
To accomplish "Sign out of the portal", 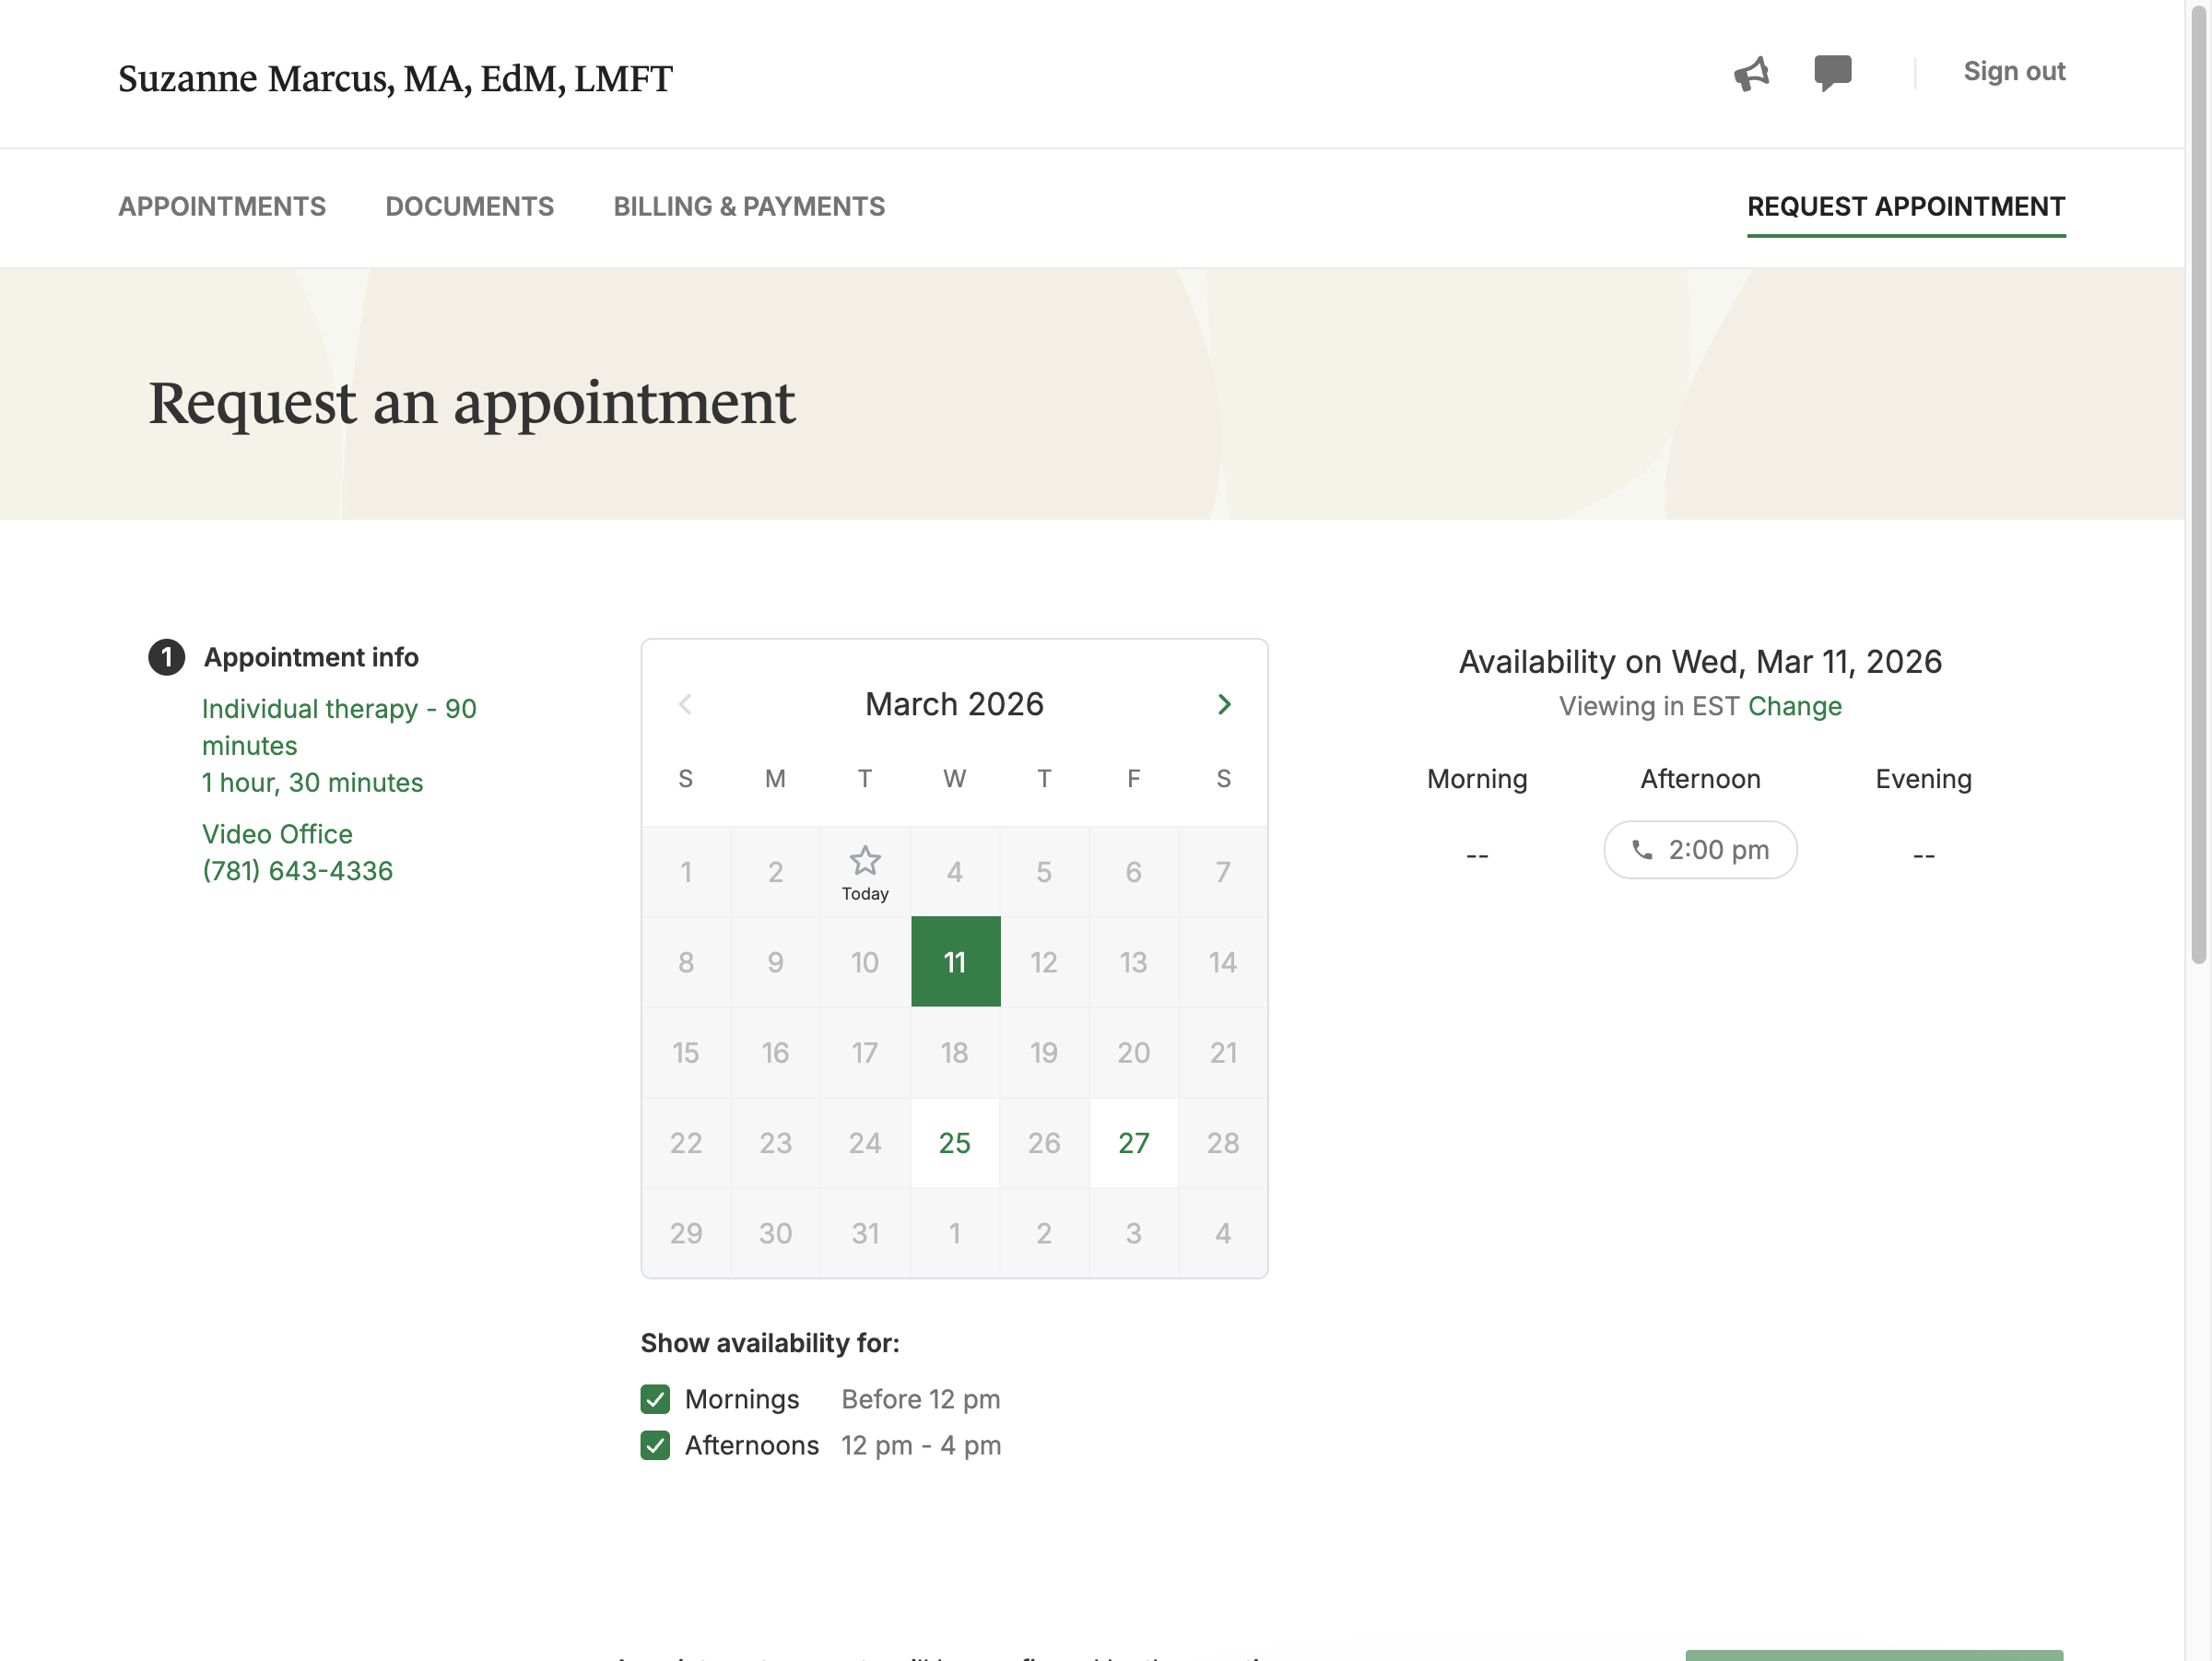I will [2014, 71].
